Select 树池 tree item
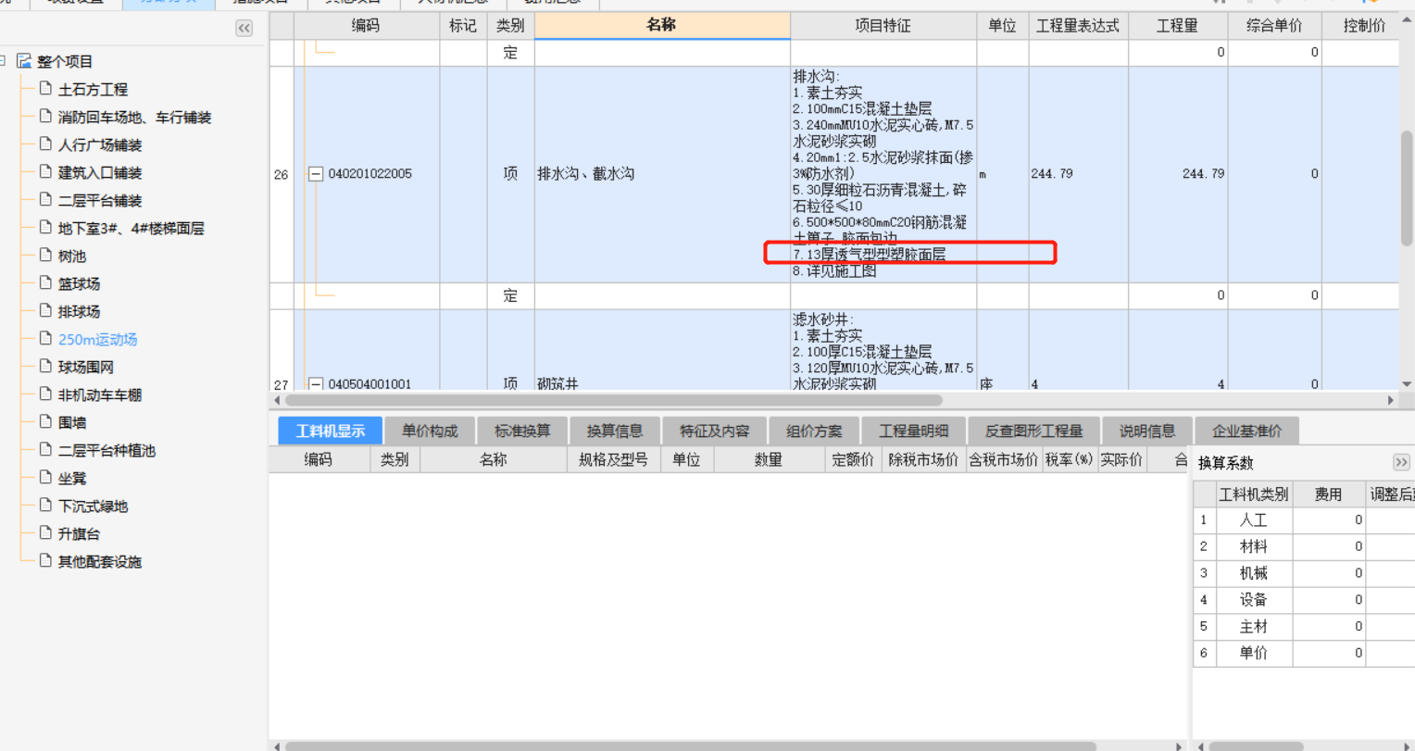Image resolution: width=1415 pixels, height=751 pixels. pyautogui.click(x=72, y=256)
